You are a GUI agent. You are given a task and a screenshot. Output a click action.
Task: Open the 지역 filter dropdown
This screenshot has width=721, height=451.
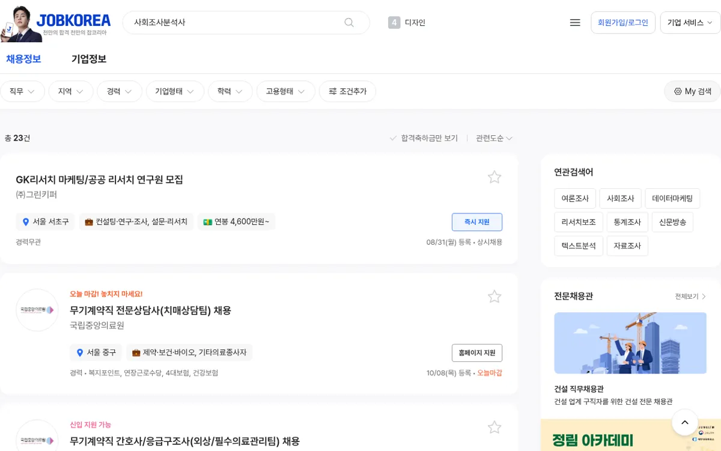[x=71, y=91]
